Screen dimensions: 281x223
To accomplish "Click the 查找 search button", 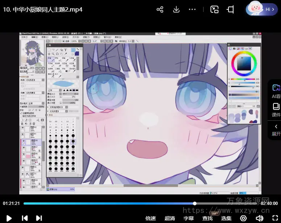I will pyautogui.click(x=207, y=218).
